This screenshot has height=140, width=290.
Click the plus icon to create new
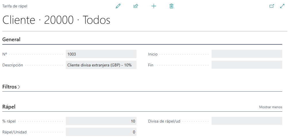pos(154,6)
